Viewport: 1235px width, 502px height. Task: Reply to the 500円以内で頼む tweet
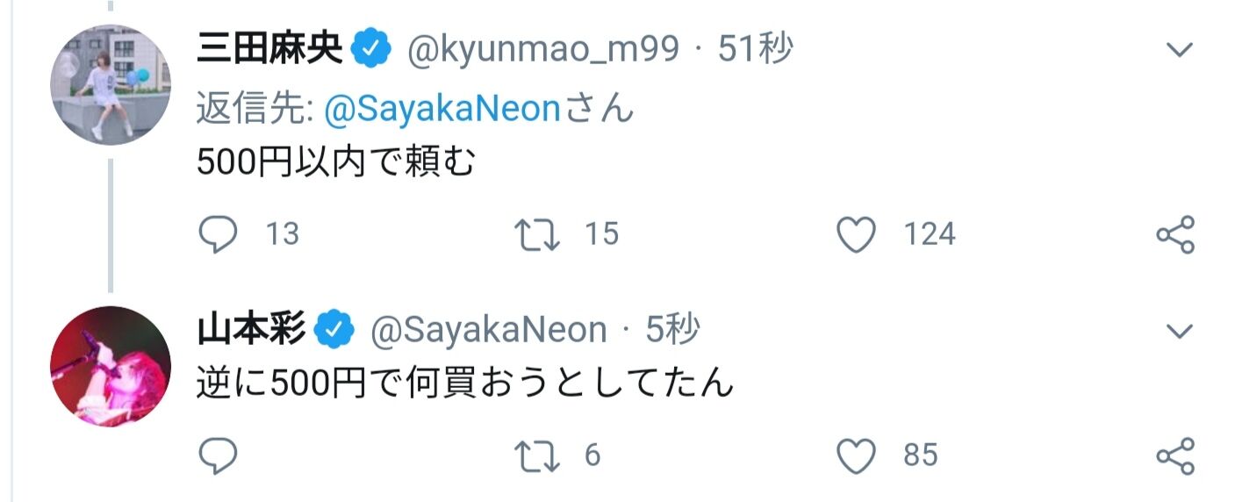(218, 233)
